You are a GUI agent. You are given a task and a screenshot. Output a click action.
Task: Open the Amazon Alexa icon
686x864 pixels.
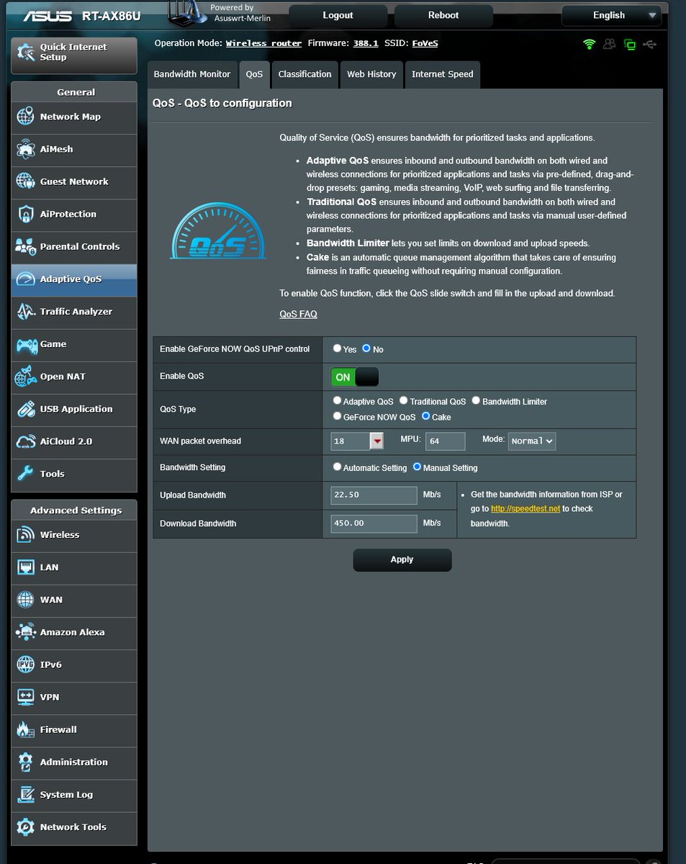tap(25, 632)
